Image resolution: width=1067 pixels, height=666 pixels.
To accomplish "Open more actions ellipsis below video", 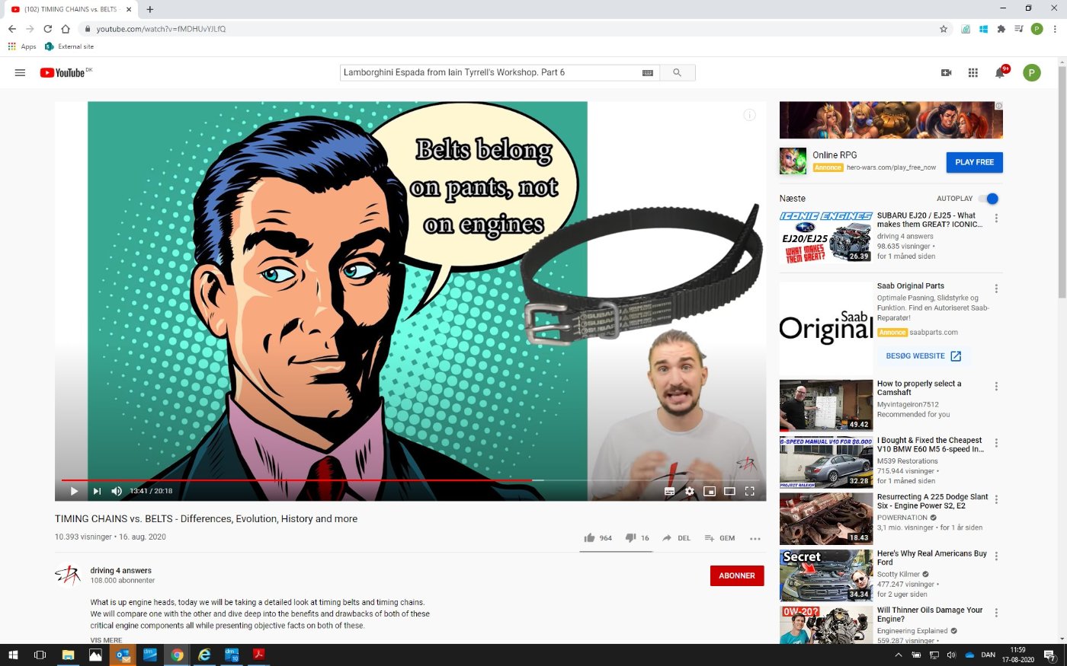I will pyautogui.click(x=755, y=538).
